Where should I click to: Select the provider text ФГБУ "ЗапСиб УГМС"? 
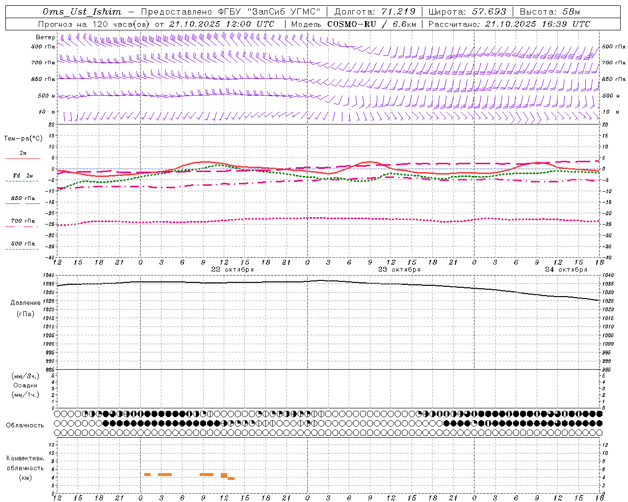click(x=269, y=12)
